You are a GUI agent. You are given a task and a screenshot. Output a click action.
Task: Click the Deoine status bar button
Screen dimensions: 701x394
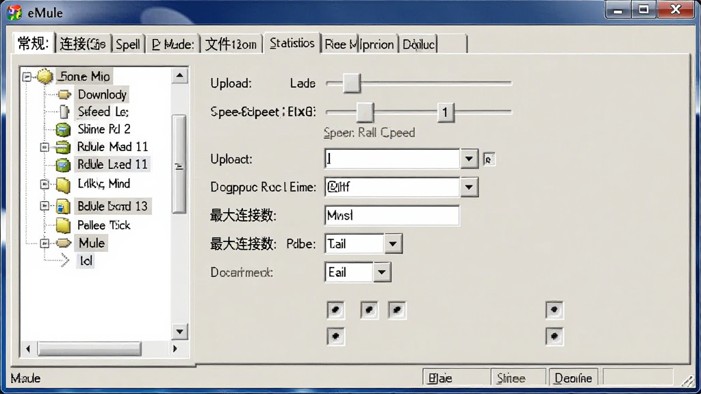click(574, 378)
